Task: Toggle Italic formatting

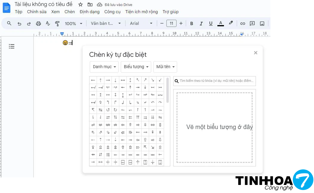Action: tap(201, 24)
